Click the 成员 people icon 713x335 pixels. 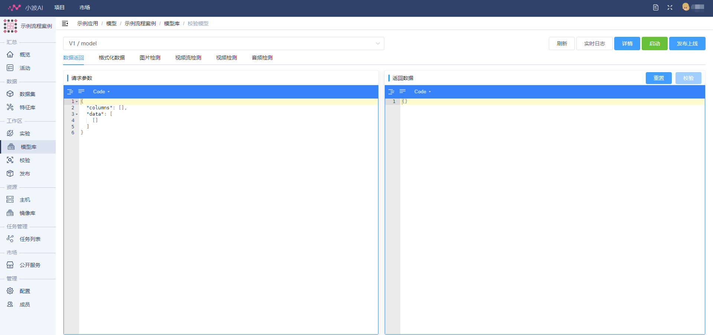coord(10,304)
